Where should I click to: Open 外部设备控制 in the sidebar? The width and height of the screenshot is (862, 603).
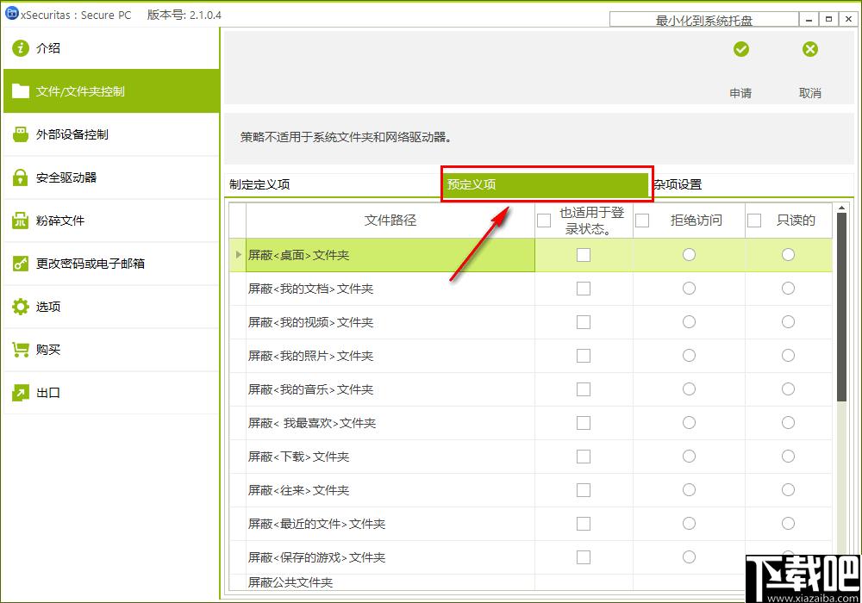(111, 134)
